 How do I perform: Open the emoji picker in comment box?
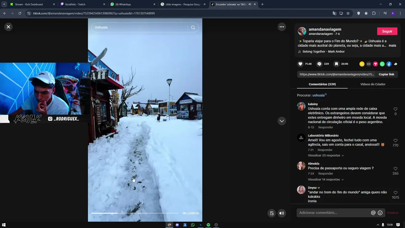pyautogui.click(x=380, y=213)
